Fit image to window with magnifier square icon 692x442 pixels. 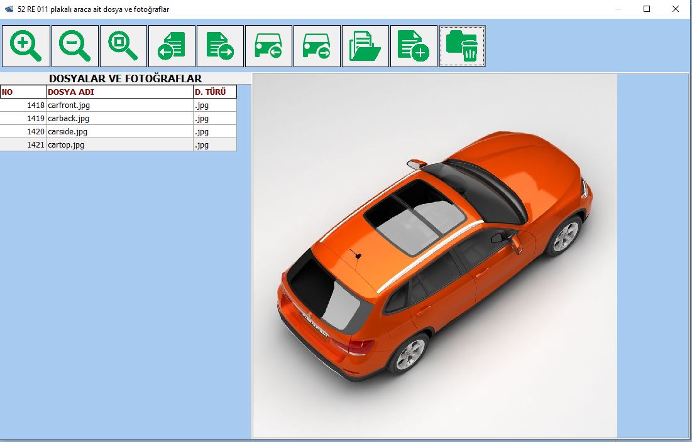(124, 46)
